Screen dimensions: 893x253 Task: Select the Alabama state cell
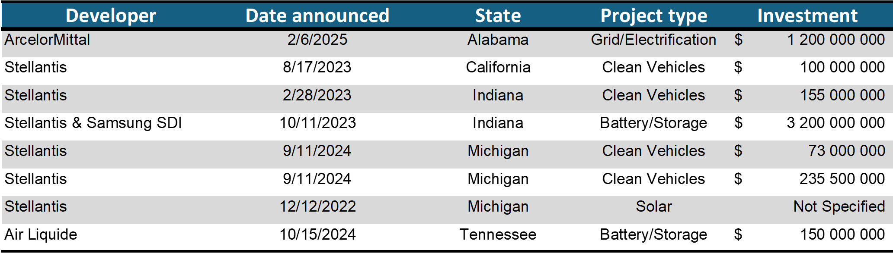[498, 40]
